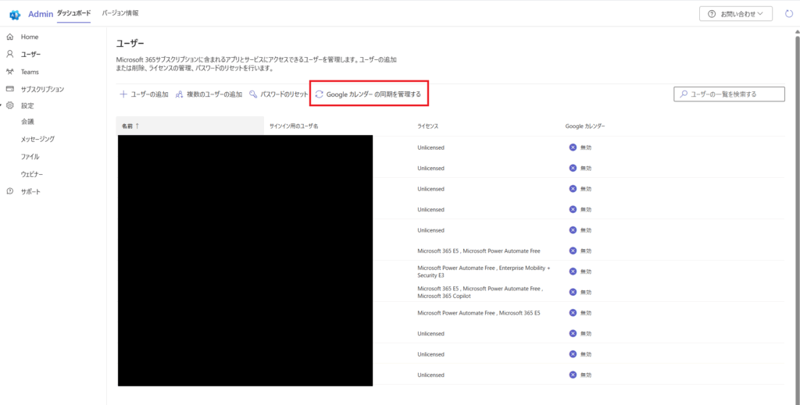This screenshot has height=405, width=800.
Task: Click 複数のユーザーの追加 button
Action: pos(209,94)
